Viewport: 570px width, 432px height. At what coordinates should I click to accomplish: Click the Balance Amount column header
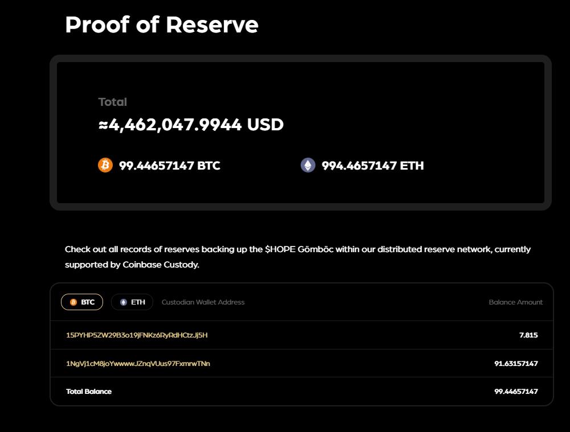tap(515, 302)
